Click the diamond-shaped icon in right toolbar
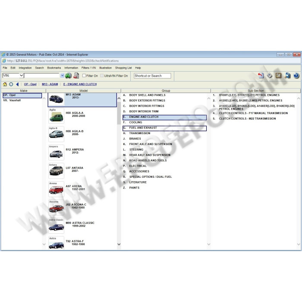302x302 pixels. click(270, 75)
